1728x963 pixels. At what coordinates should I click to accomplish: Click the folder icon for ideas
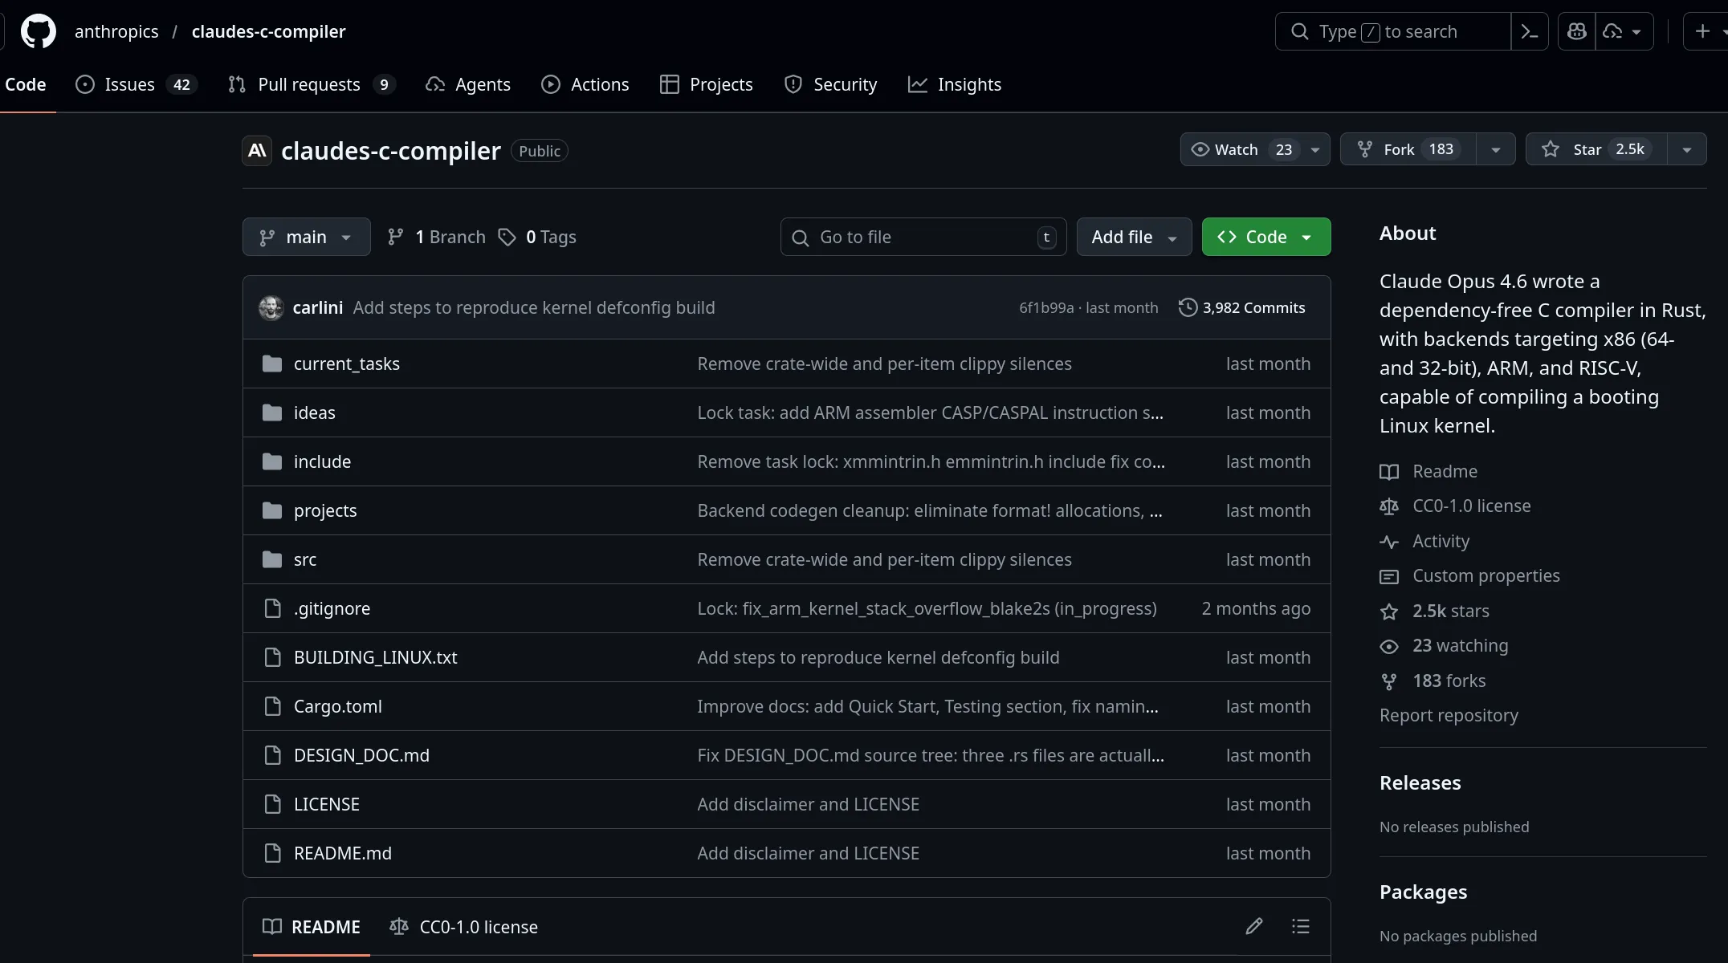[272, 412]
